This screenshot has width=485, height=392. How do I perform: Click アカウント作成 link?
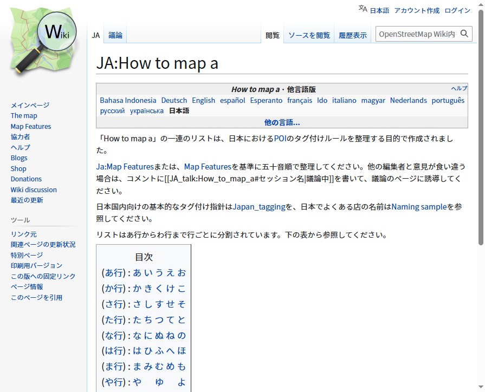point(417,10)
